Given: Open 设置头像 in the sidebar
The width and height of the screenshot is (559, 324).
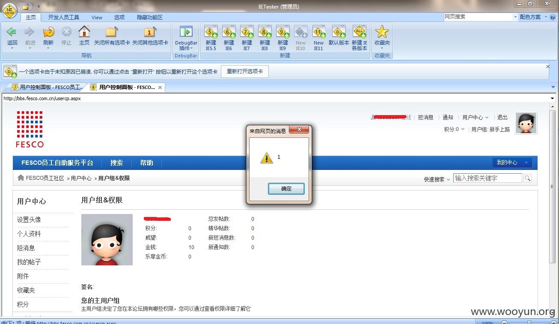Looking at the screenshot, I should click(29, 220).
